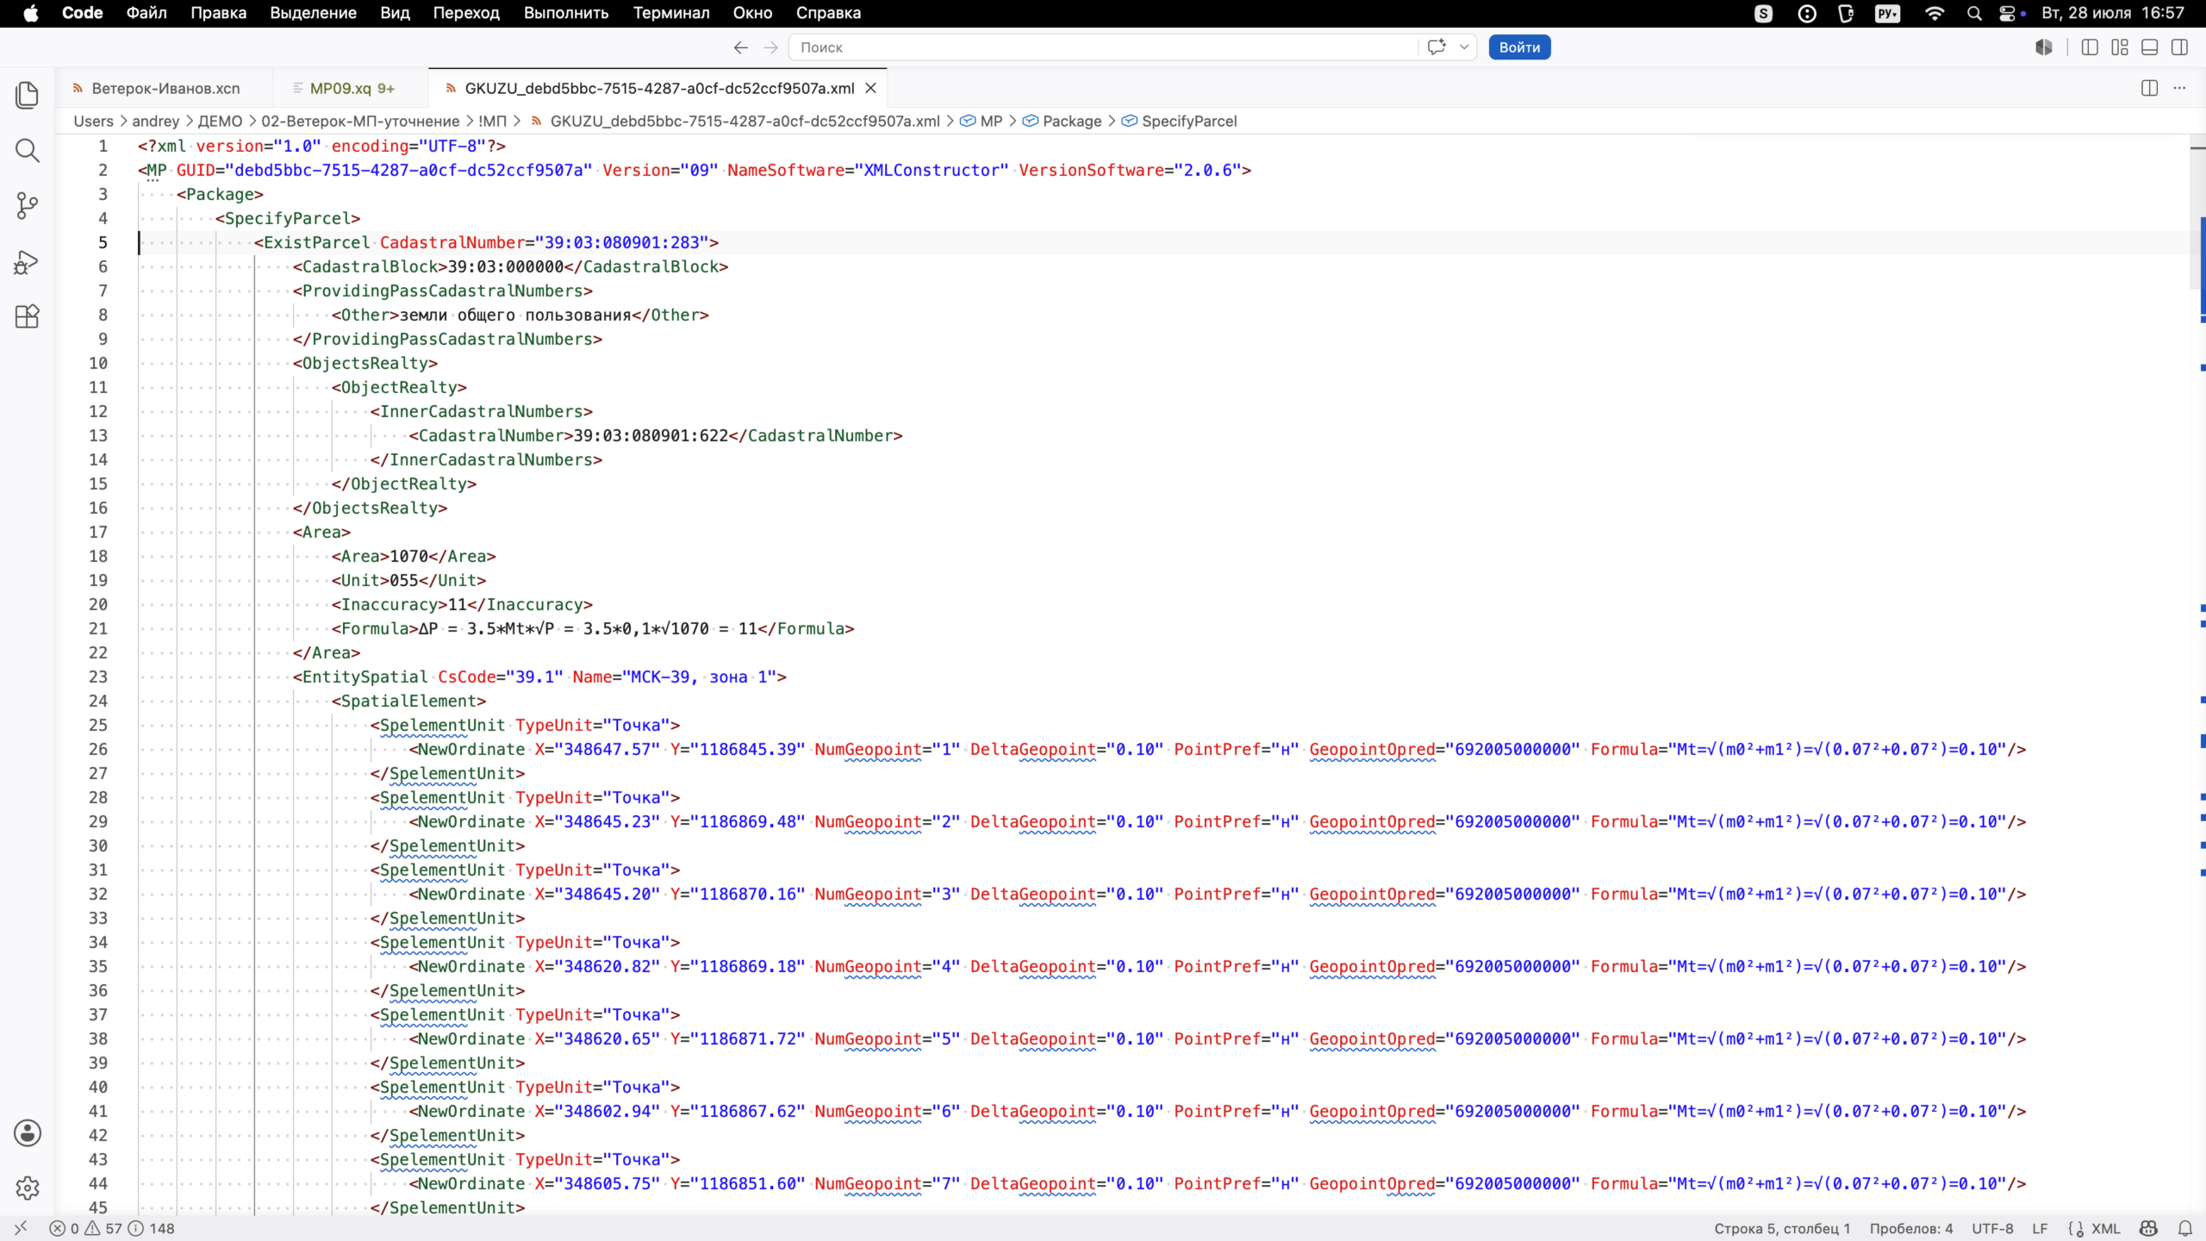Image resolution: width=2206 pixels, height=1241 pixels.
Task: Open breadcrumb ДЕМО folder
Action: (x=220, y=121)
